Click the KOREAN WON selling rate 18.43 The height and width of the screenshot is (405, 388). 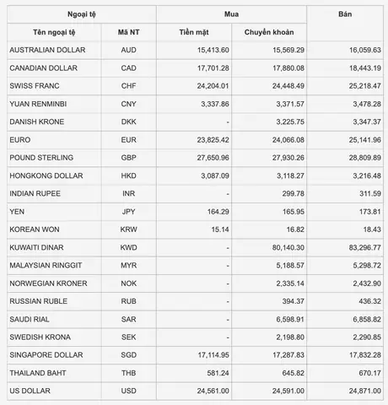pos(372,229)
